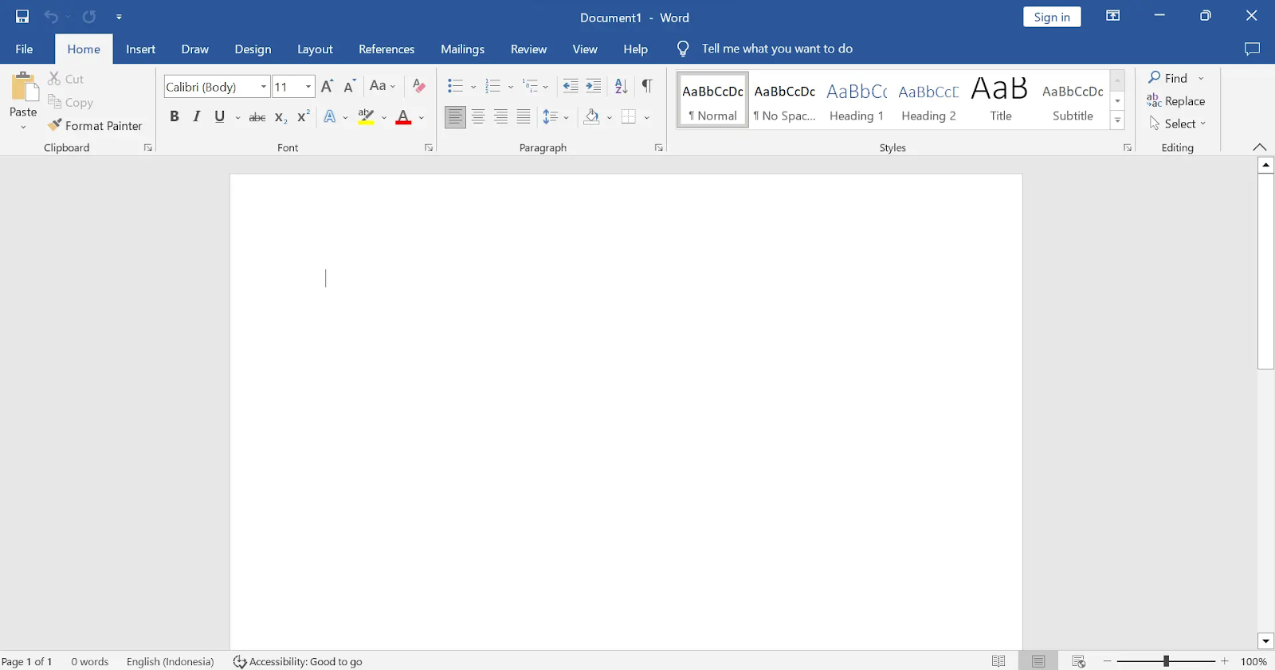Click the Save icon in title bar
1275x670 pixels.
22,17
